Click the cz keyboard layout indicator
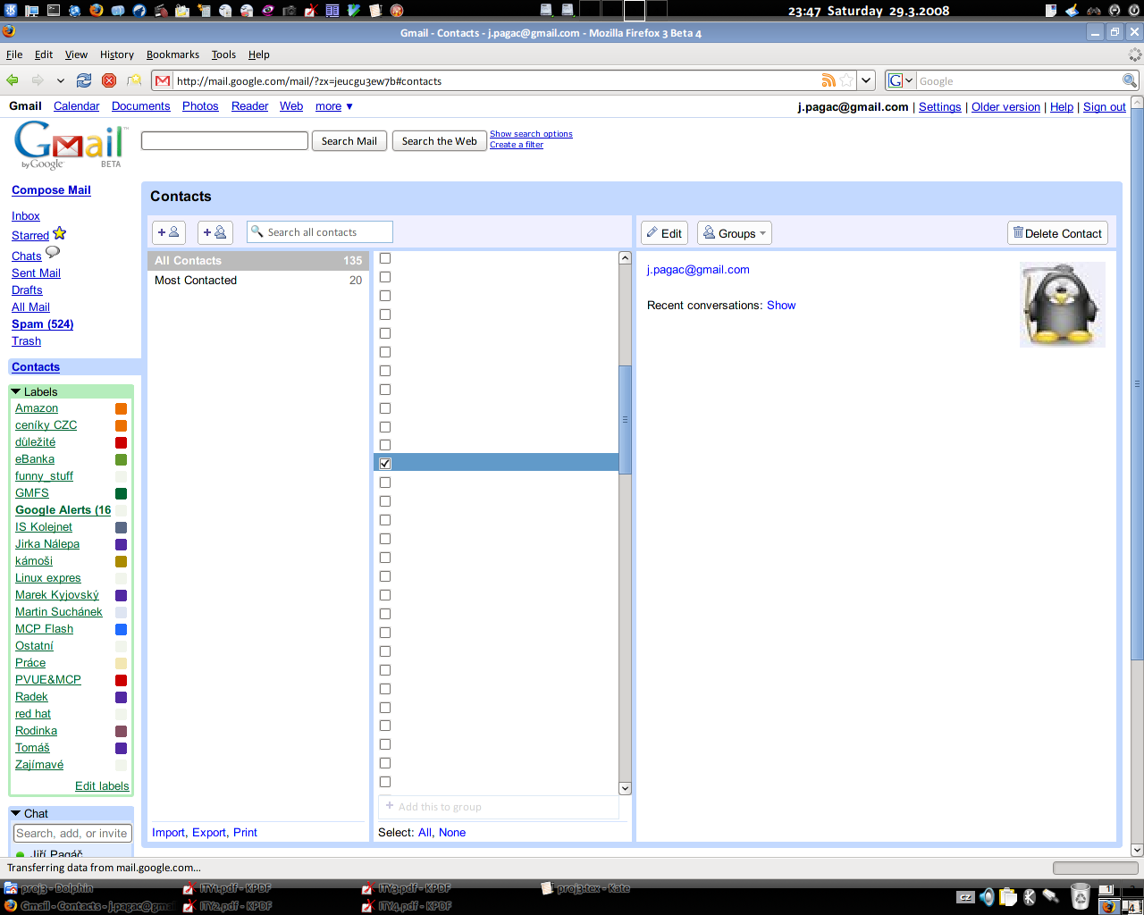This screenshot has width=1144, height=915. tap(965, 897)
